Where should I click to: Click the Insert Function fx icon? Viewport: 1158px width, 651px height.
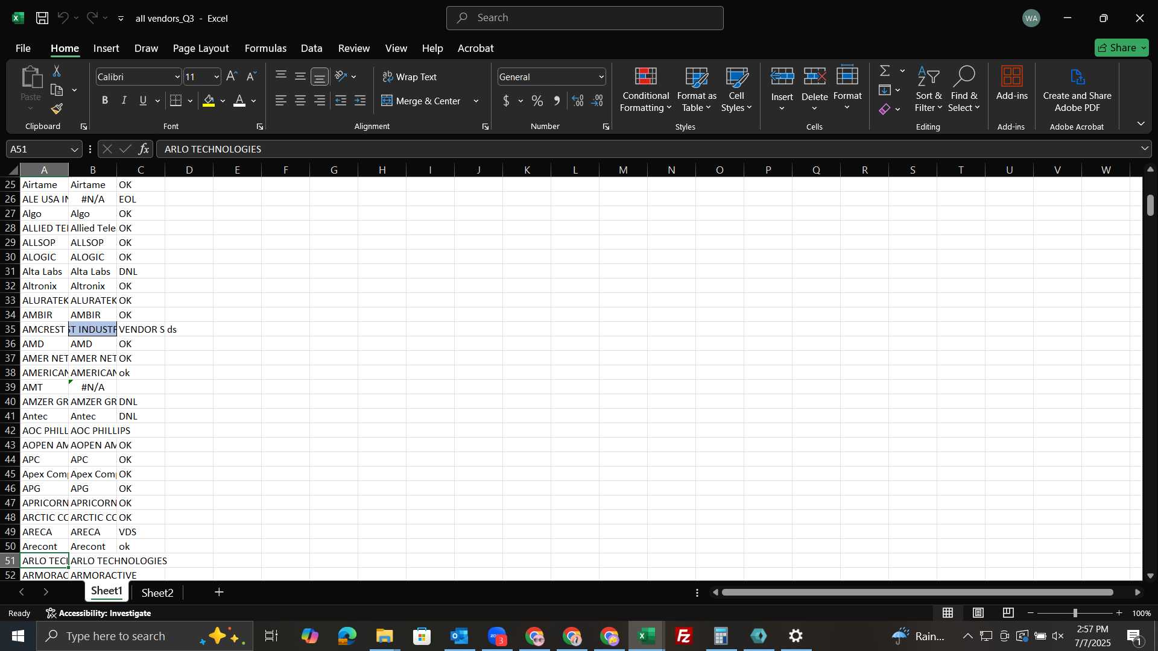tap(144, 149)
